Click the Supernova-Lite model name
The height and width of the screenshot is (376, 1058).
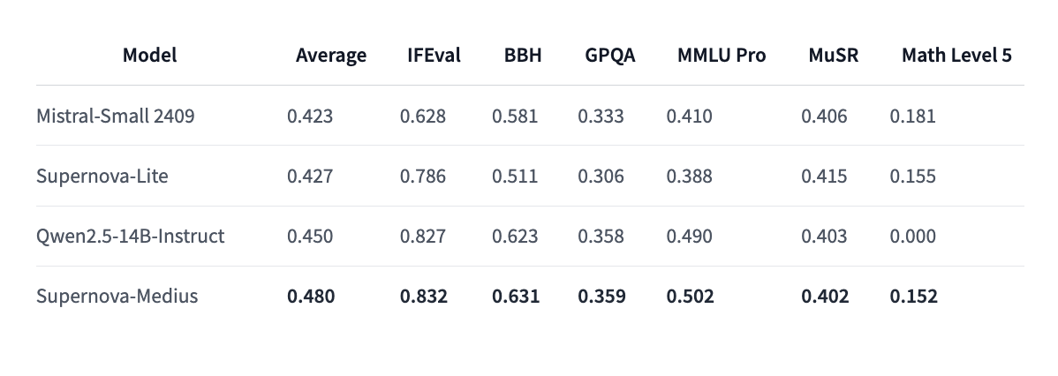pyautogui.click(x=102, y=176)
